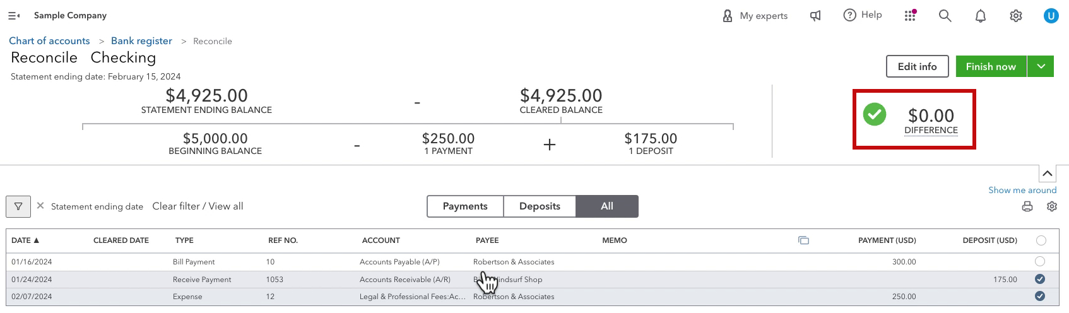Viewport: 1069px width, 313px height.
Task: Open the filter funnel icon
Action: coord(18,206)
